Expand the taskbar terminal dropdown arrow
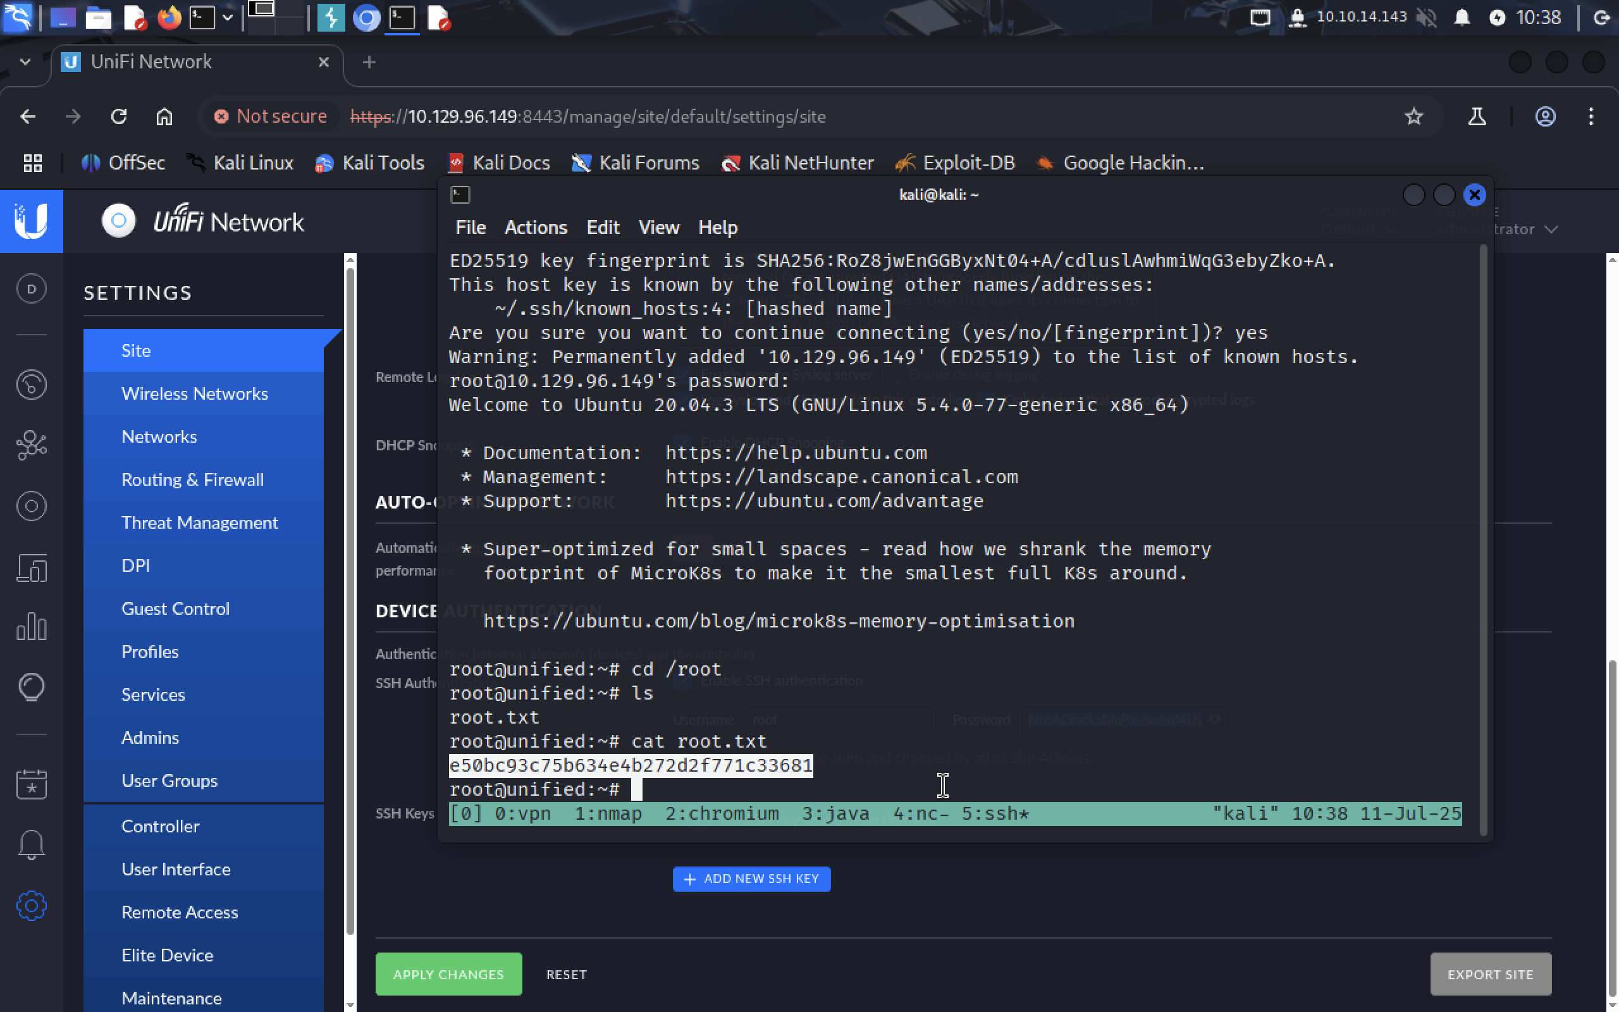 pyautogui.click(x=228, y=18)
